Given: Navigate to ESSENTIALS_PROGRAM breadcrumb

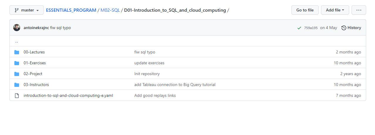Looking at the screenshot, I should point(71,10).
